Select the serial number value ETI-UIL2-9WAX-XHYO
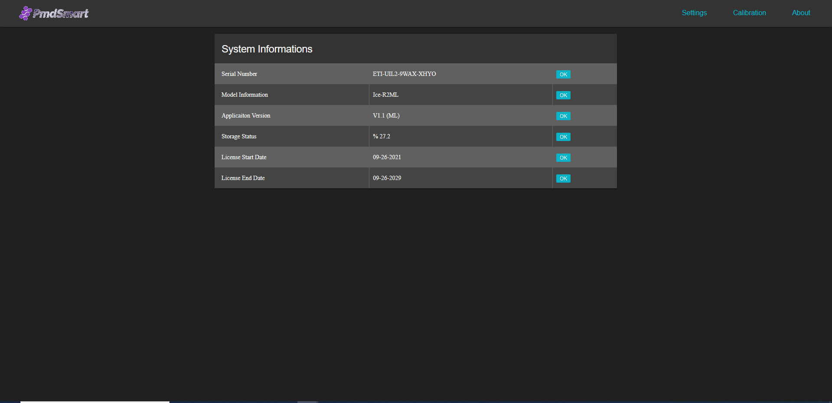The image size is (832, 403). point(404,74)
